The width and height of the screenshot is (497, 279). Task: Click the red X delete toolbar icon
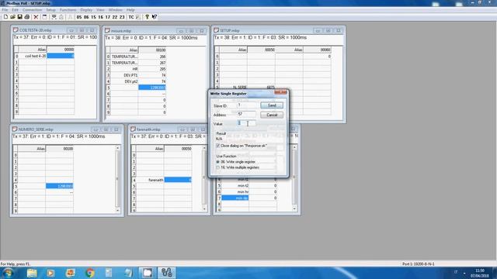[36, 17]
